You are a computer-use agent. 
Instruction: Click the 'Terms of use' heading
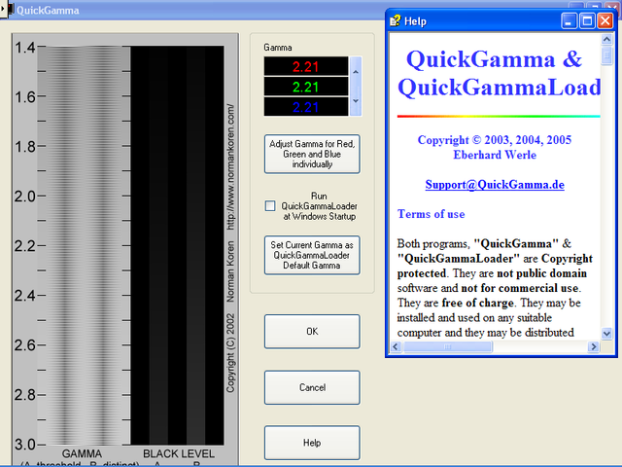tap(431, 214)
